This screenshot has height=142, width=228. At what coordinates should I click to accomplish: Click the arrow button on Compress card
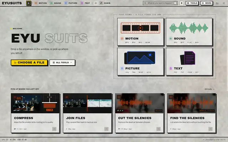point(54,129)
